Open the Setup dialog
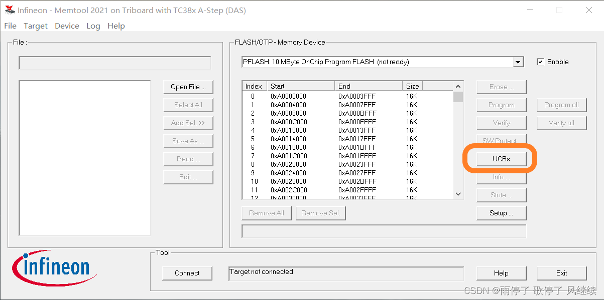This screenshot has height=300, width=604. pos(501,213)
